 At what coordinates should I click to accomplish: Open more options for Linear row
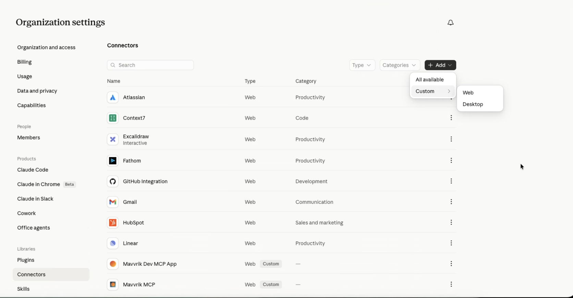(451, 243)
